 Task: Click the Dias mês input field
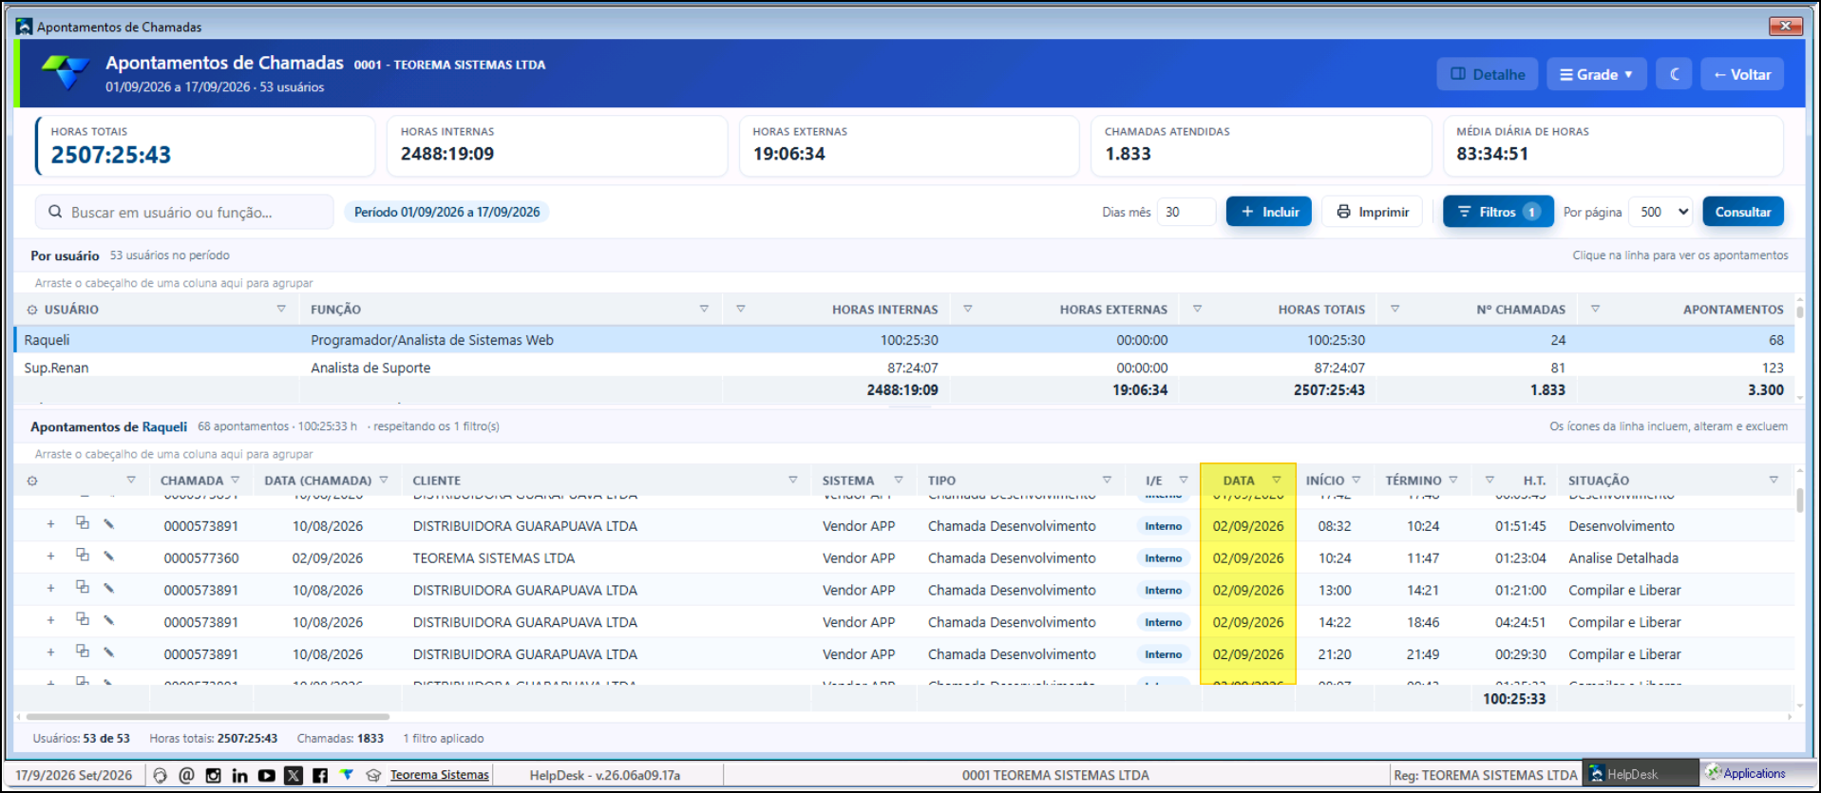tap(1186, 212)
